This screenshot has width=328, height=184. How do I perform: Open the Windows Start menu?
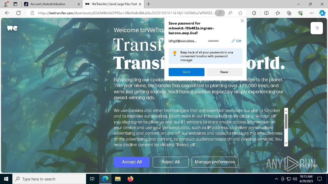(x=6, y=179)
